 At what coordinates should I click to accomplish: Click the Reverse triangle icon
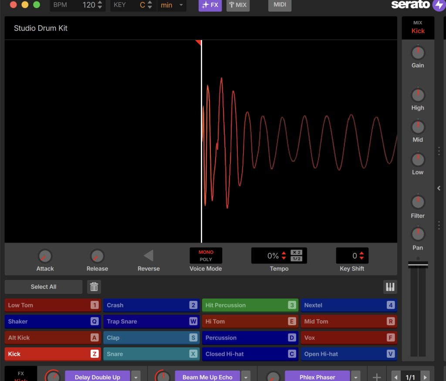(x=149, y=256)
